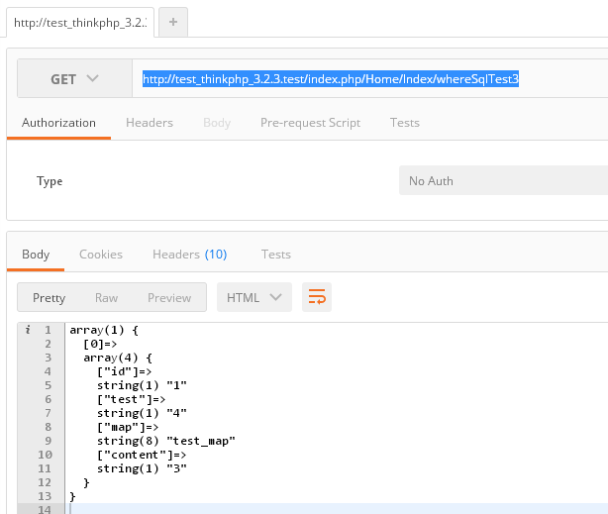Open the HTML format dropdown

point(253,297)
